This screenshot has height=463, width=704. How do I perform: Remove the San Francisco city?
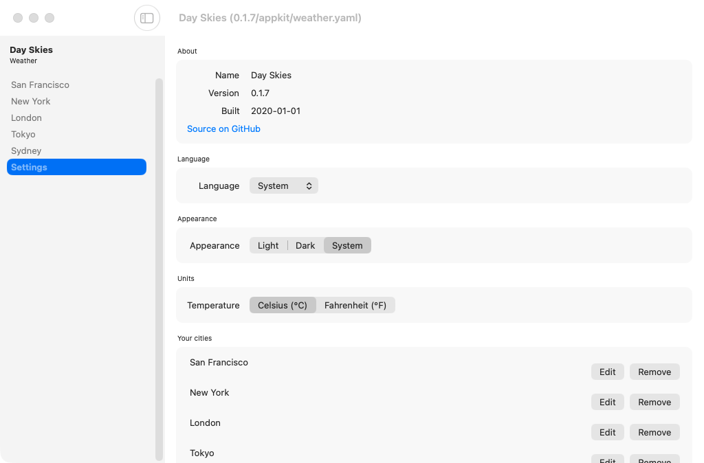click(x=654, y=372)
